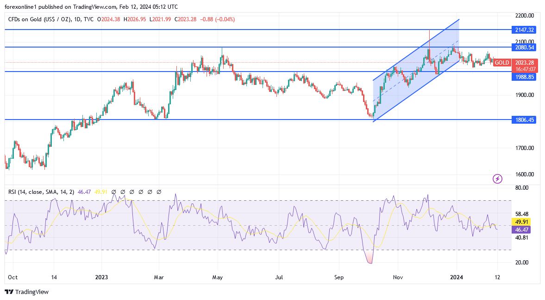The image size is (545, 300).
Task: Click the 1900.00 price axis label
Action: click(525, 95)
